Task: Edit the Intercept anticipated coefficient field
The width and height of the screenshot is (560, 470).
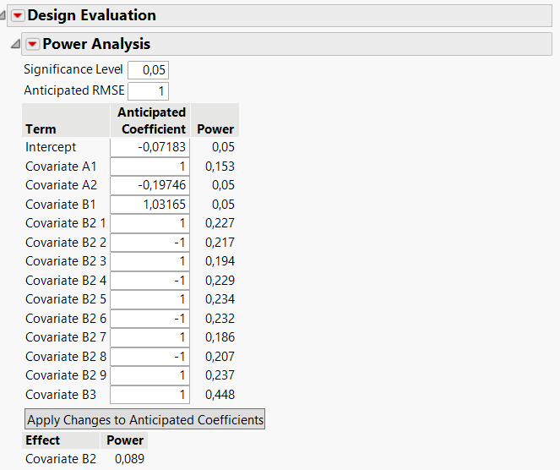Action: click(x=150, y=147)
